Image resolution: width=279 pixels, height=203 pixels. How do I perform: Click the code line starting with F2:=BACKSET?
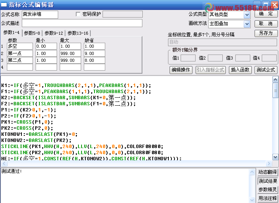(69, 104)
